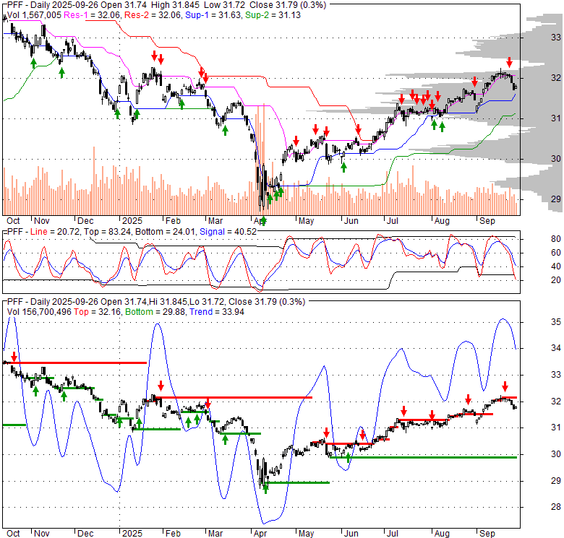
Task: Click the 'Top = 32.16' red label
Action: (98, 312)
